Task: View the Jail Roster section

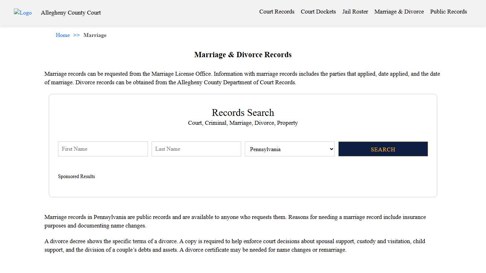Action: point(355,12)
